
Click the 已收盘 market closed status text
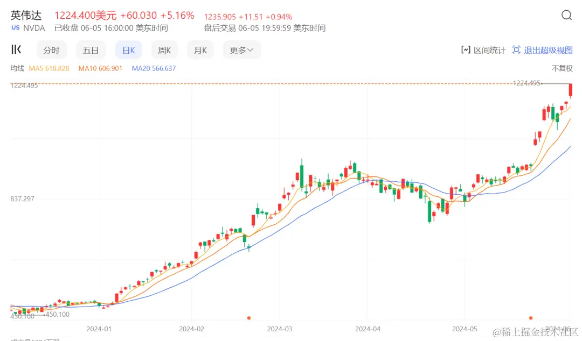[x=111, y=28]
